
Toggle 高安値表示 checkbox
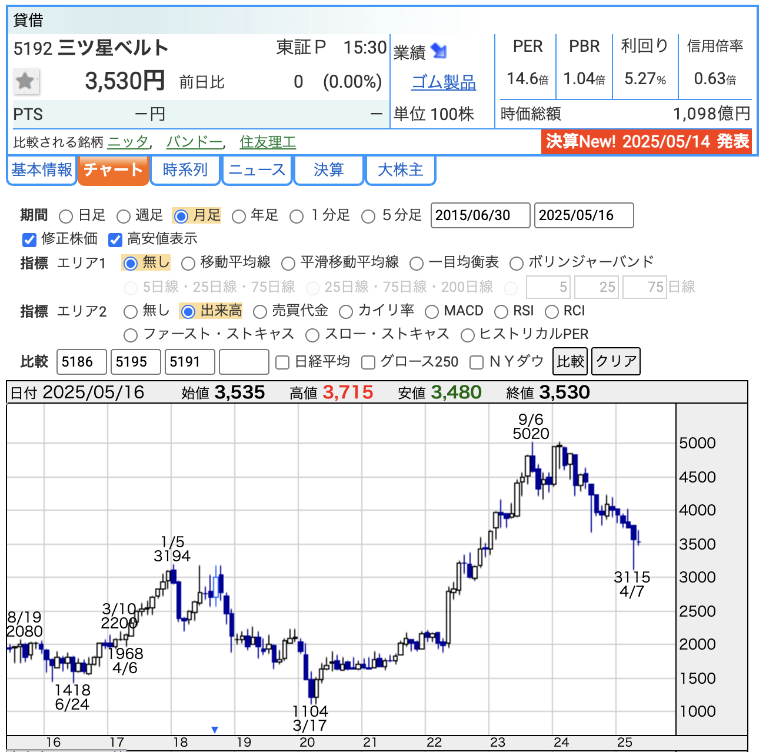tap(115, 239)
